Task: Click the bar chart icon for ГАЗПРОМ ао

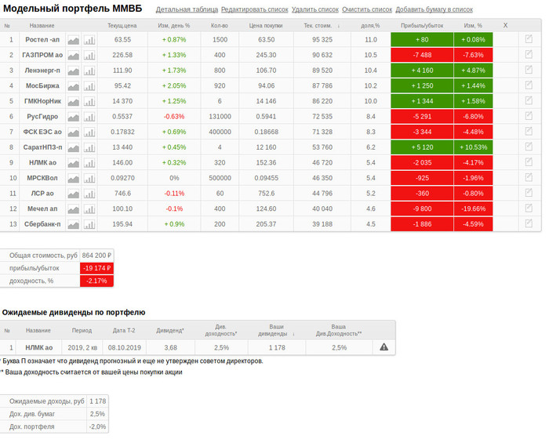Action: [89, 55]
